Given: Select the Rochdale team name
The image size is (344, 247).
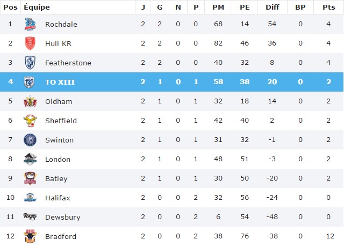Looking at the screenshot, I should click(x=60, y=24).
